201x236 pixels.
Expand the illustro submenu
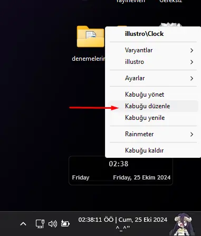(153, 62)
